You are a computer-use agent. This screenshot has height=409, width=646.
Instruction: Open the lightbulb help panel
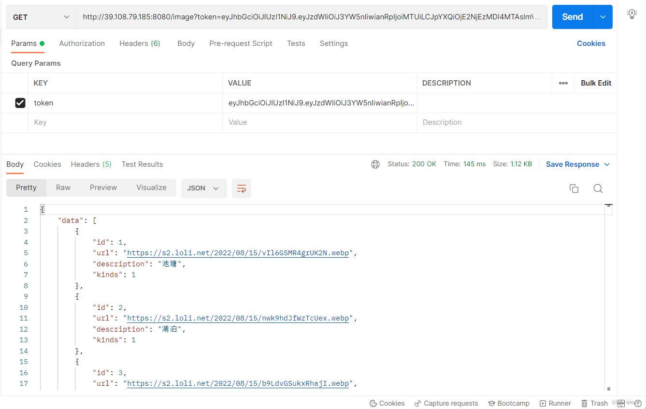pyautogui.click(x=632, y=14)
